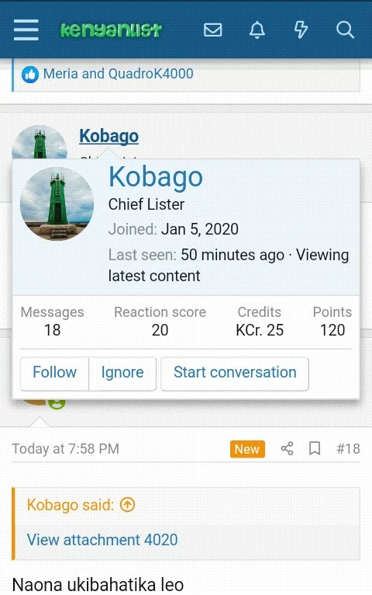
Task: Click the blue like reaction icon
Action: click(x=30, y=75)
